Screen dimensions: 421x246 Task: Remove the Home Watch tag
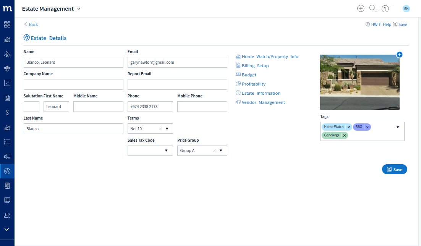(348, 127)
